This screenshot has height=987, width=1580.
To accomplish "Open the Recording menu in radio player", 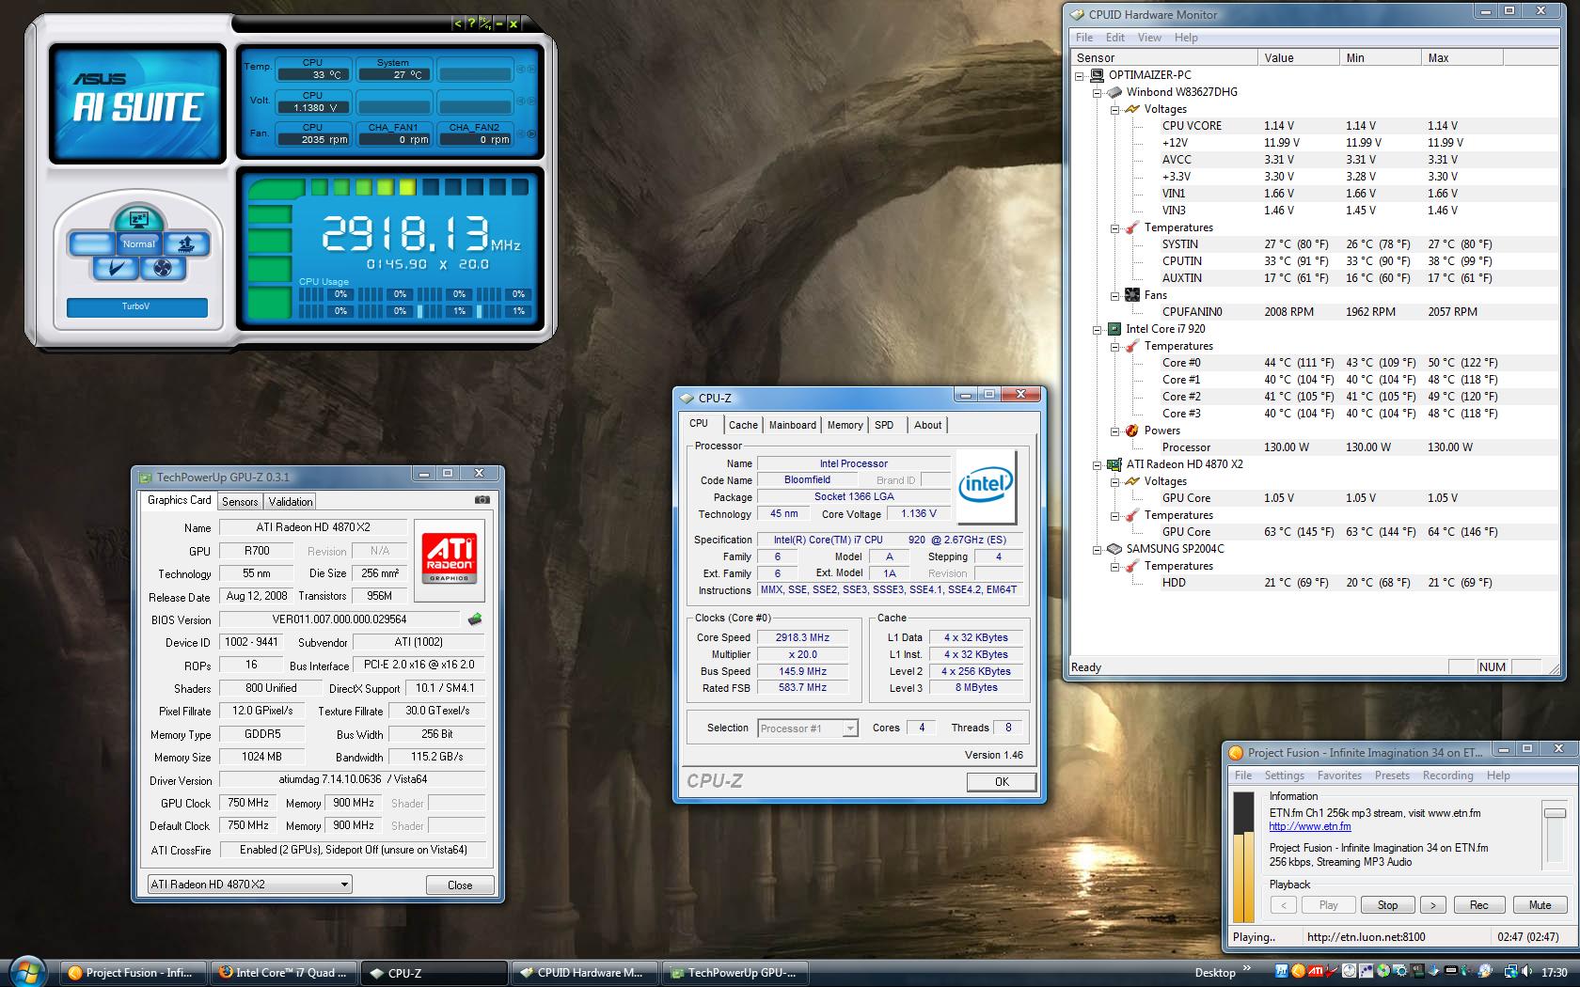I will coord(1447,775).
